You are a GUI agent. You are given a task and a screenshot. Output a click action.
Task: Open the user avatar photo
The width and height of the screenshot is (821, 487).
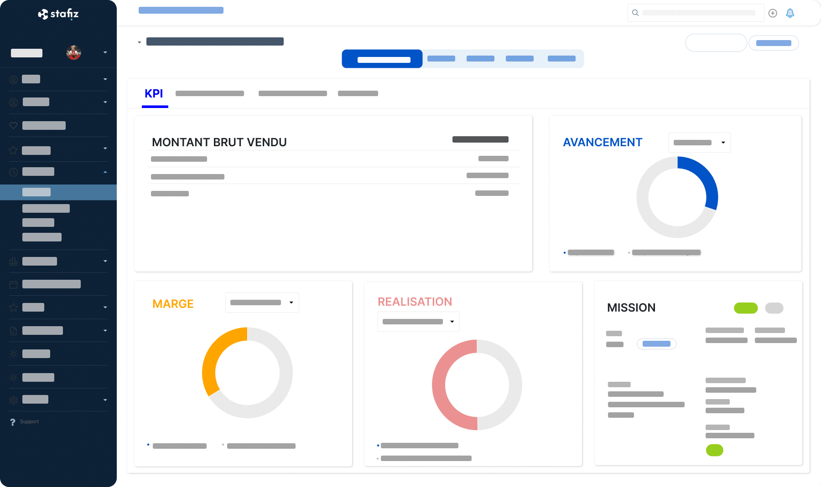(74, 52)
